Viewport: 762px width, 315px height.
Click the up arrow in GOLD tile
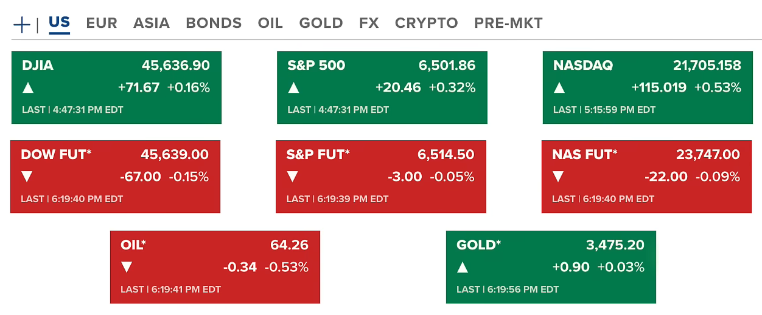463,267
